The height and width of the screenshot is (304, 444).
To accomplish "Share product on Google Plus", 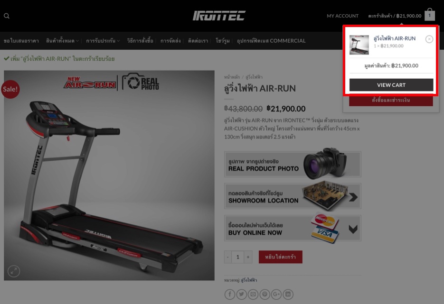I will coord(276,295).
